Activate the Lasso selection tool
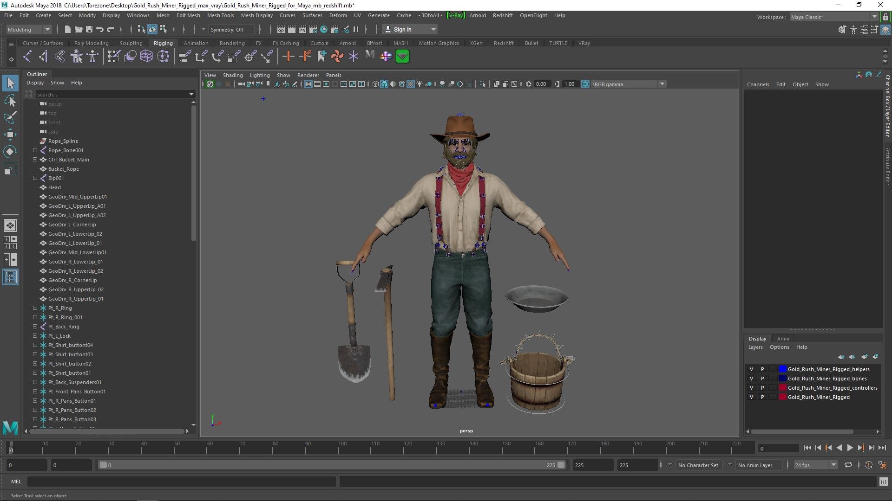892x501 pixels. 10,100
